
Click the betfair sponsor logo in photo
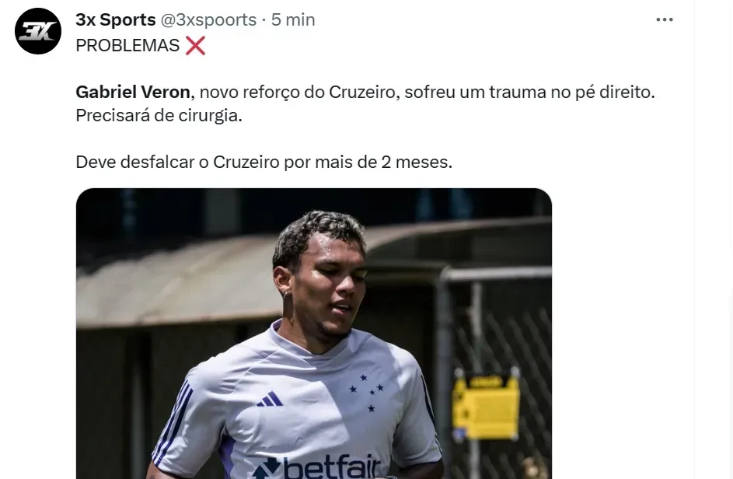tap(317, 467)
